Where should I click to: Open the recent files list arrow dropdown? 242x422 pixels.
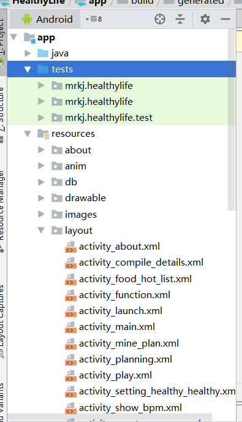(x=93, y=19)
